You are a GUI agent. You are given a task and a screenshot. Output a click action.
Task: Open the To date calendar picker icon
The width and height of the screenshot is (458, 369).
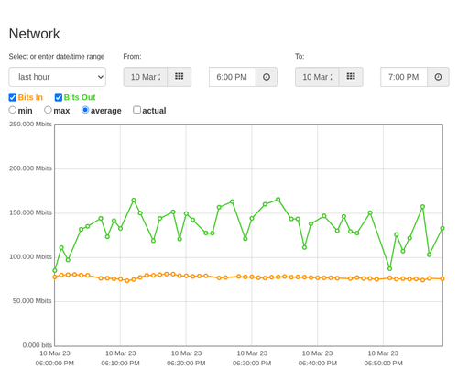point(351,77)
